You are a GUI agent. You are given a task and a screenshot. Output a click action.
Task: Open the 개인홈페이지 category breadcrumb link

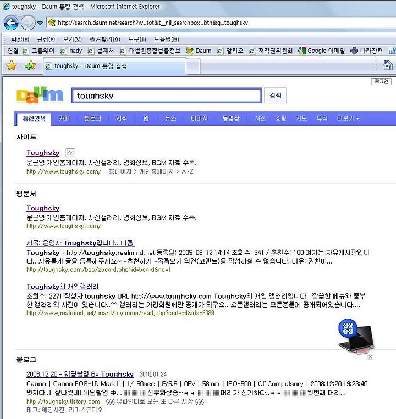pos(157,171)
